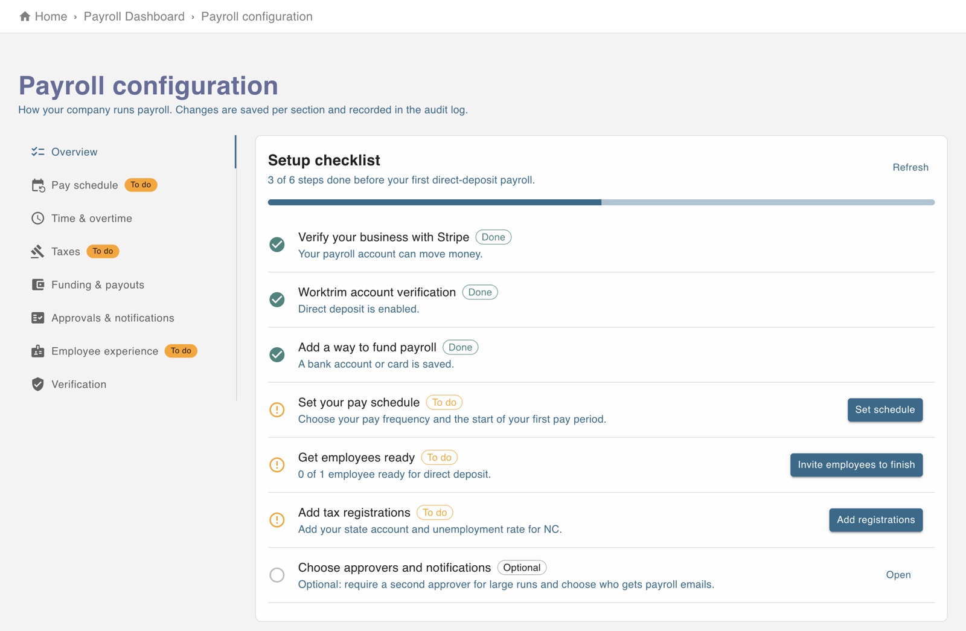Go to Funding & payouts

(x=127, y=284)
